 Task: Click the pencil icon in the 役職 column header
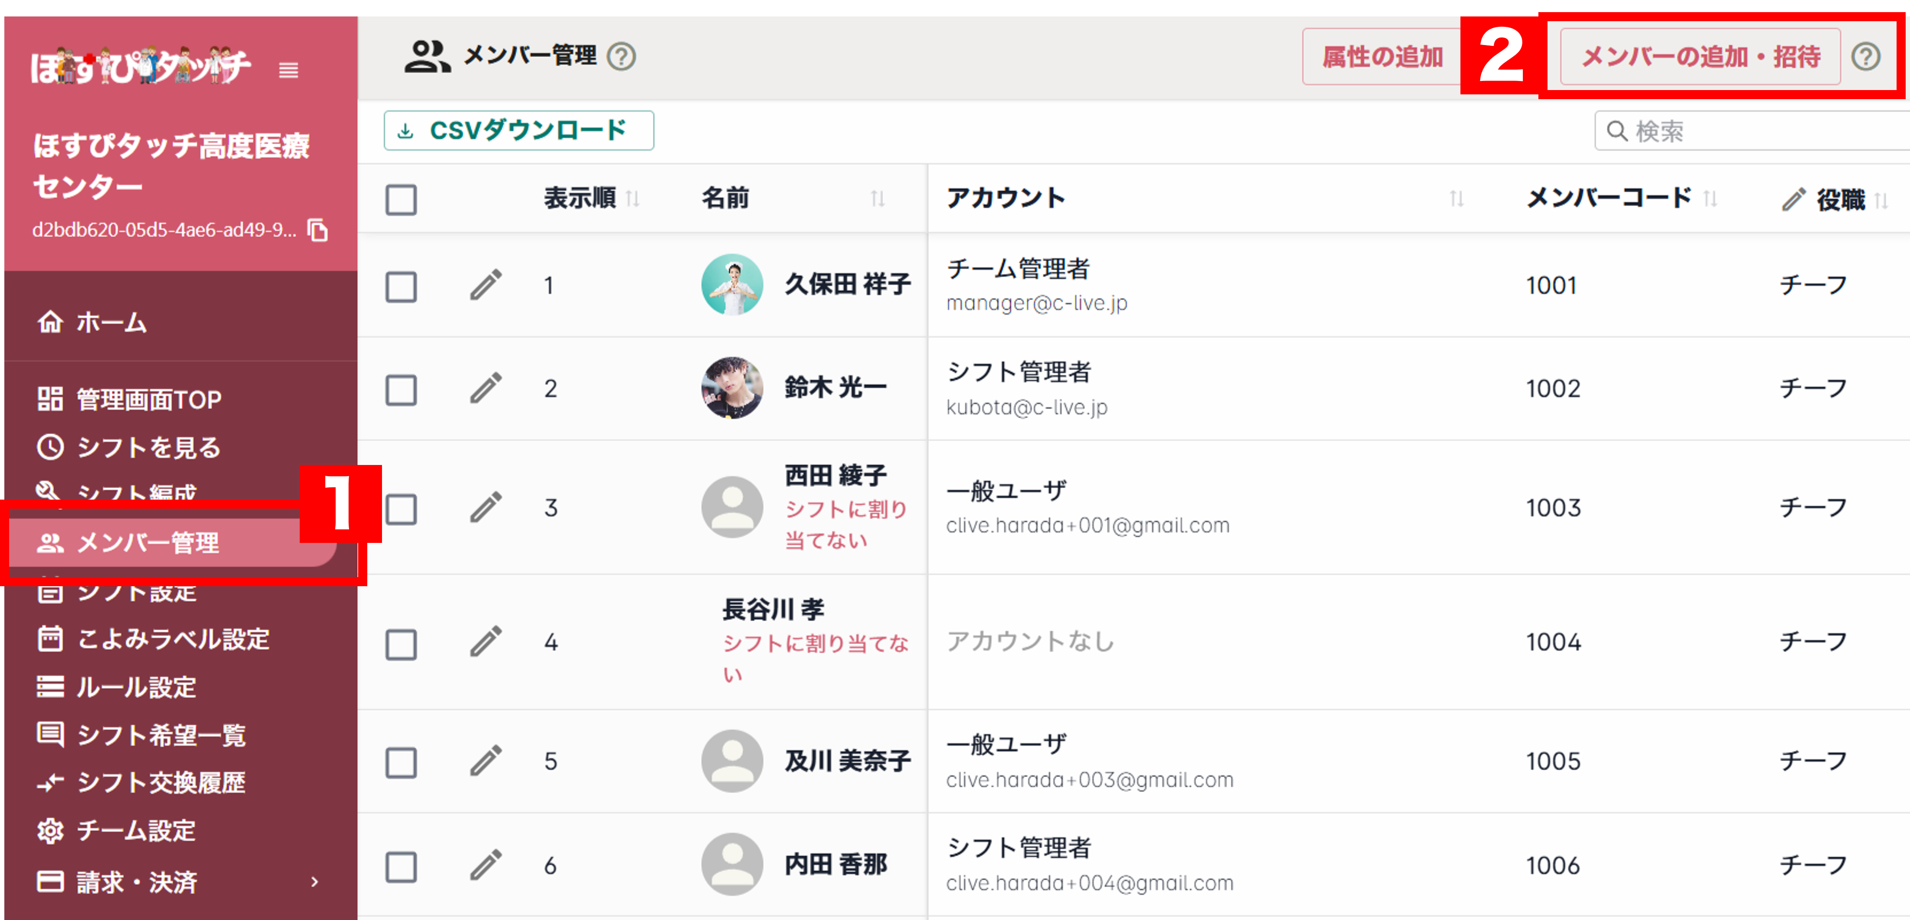coord(1793,199)
